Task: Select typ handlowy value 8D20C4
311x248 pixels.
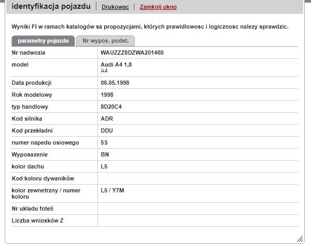Action: point(111,107)
